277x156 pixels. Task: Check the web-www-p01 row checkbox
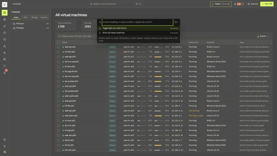click(58, 116)
